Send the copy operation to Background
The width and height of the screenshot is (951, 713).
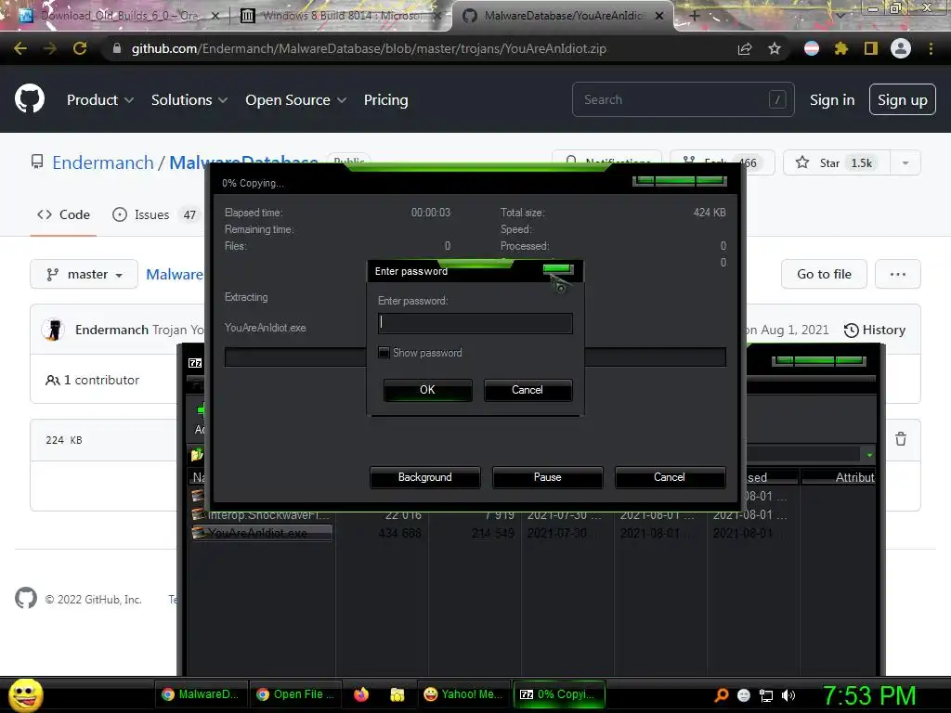425,477
